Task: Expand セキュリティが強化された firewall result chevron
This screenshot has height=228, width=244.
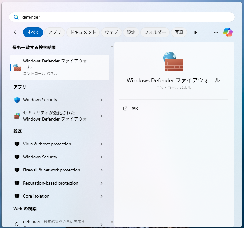Action: tap(101, 116)
